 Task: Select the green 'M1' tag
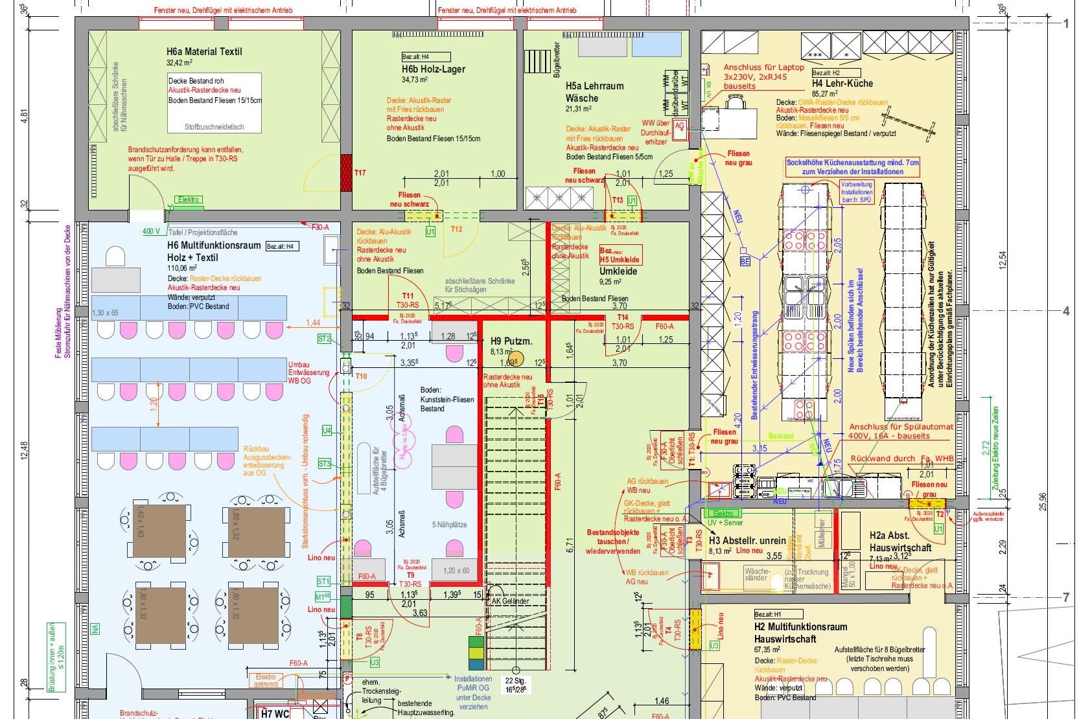coord(323,597)
